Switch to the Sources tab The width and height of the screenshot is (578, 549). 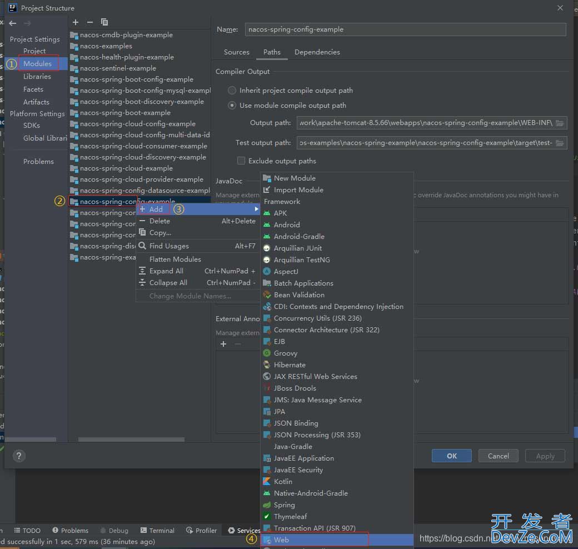point(237,52)
